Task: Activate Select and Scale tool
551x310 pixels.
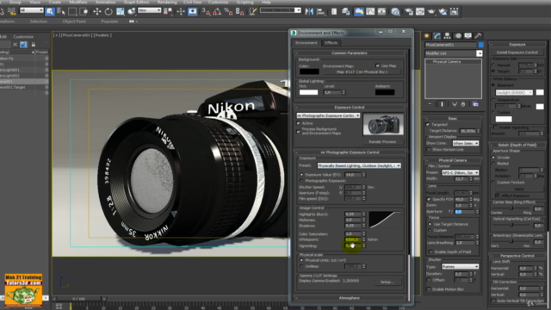Action: pyautogui.click(x=121, y=11)
